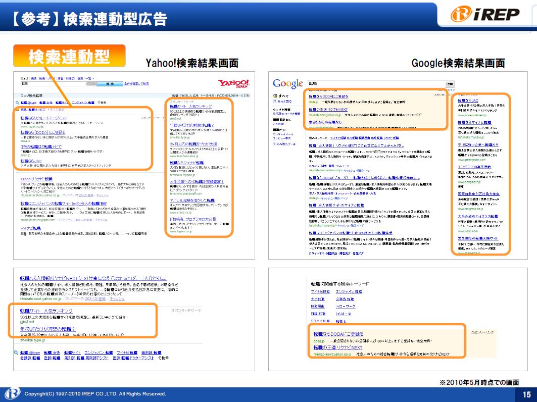
Task: Click the iREP logo in the slide header
Action: [485, 14]
